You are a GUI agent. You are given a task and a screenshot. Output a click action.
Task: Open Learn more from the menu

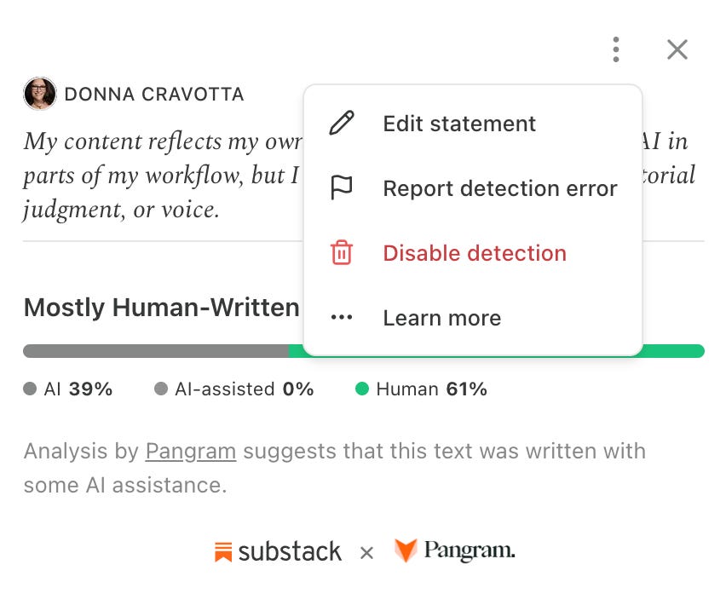[473, 318]
